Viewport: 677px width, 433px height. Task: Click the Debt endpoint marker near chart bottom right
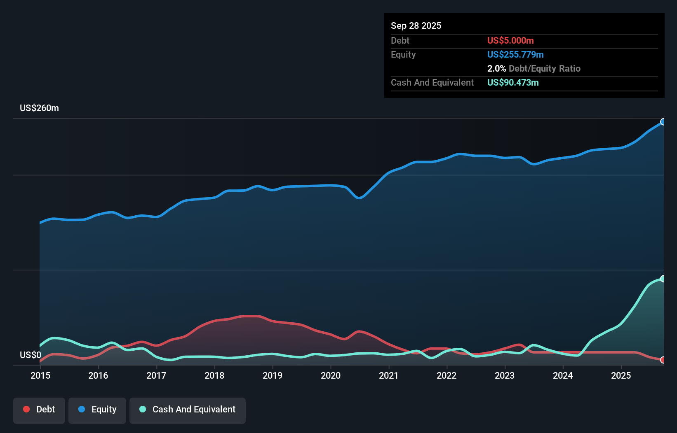(663, 360)
